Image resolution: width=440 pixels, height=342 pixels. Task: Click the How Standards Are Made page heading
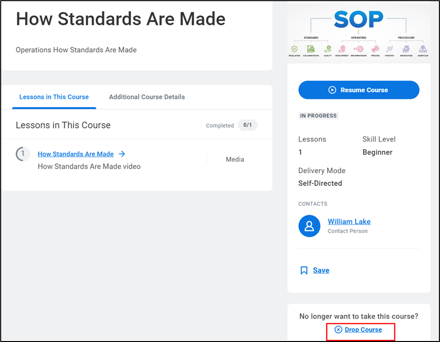pos(121,19)
